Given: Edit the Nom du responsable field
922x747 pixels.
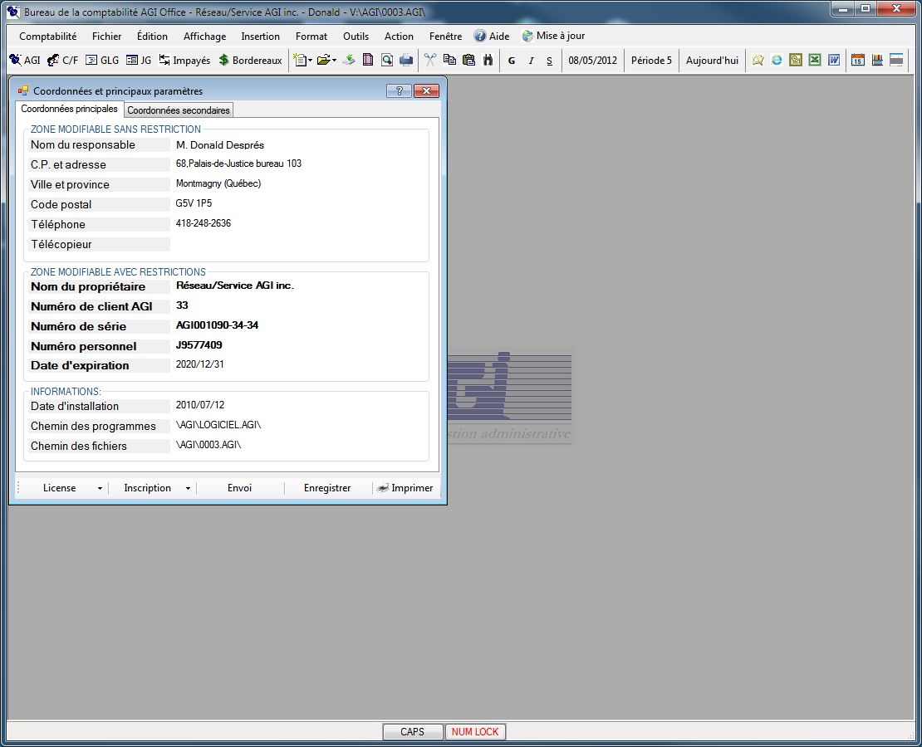Looking at the screenshot, I should (x=298, y=145).
